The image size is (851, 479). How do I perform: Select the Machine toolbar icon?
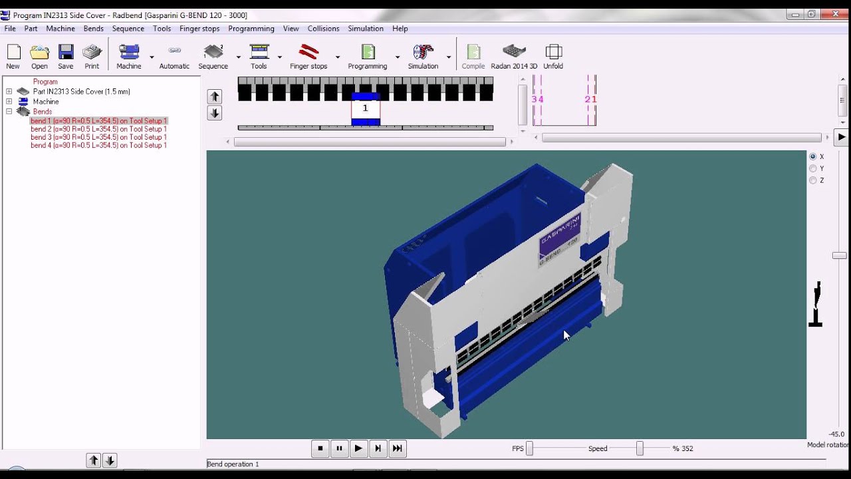[129, 53]
